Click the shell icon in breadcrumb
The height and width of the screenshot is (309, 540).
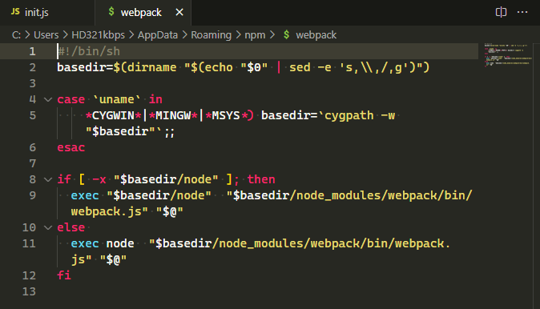click(286, 34)
